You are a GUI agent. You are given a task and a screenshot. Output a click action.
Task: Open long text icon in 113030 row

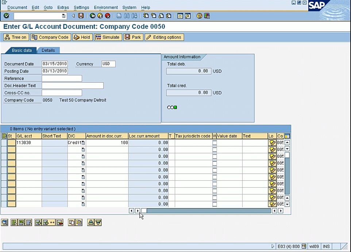pyautogui.click(x=272, y=143)
